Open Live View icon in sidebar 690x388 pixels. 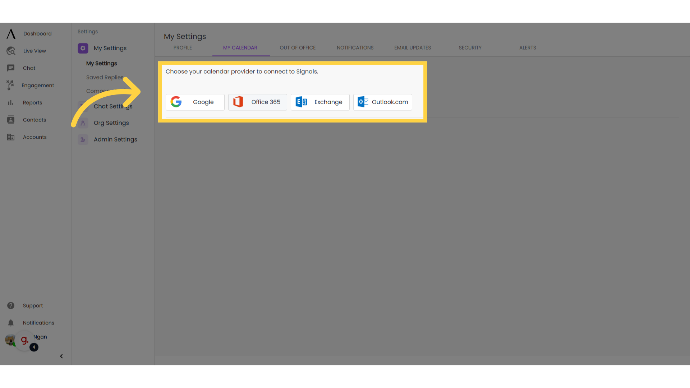click(x=11, y=51)
